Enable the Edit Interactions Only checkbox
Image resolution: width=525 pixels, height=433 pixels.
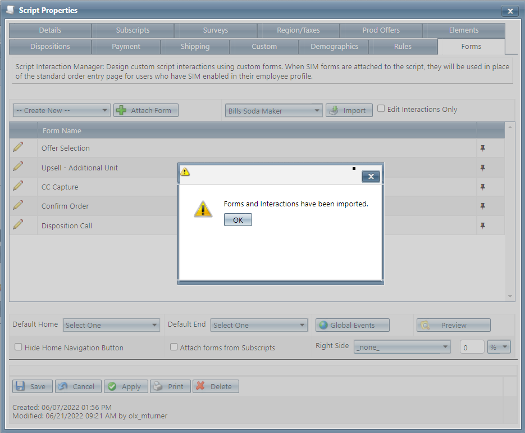(381, 109)
